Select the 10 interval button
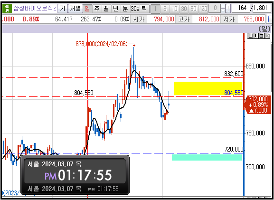This screenshot has width=274, height=200. click(x=174, y=9)
